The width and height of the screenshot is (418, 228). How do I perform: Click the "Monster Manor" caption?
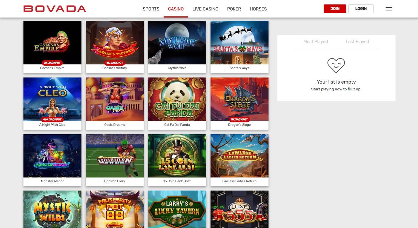click(52, 181)
